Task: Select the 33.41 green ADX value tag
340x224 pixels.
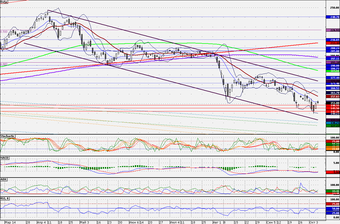Action: coord(333,191)
